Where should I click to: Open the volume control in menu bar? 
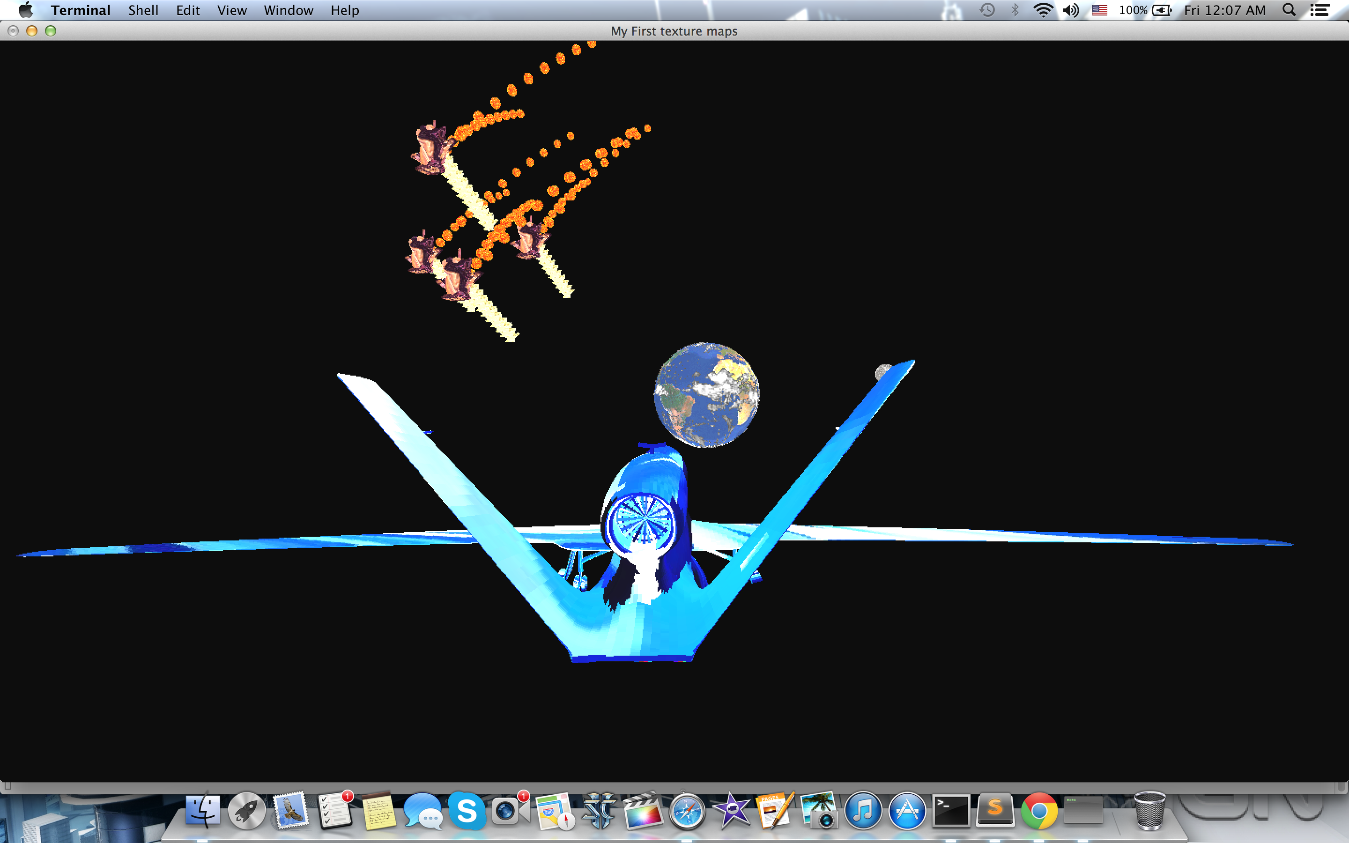1071,10
